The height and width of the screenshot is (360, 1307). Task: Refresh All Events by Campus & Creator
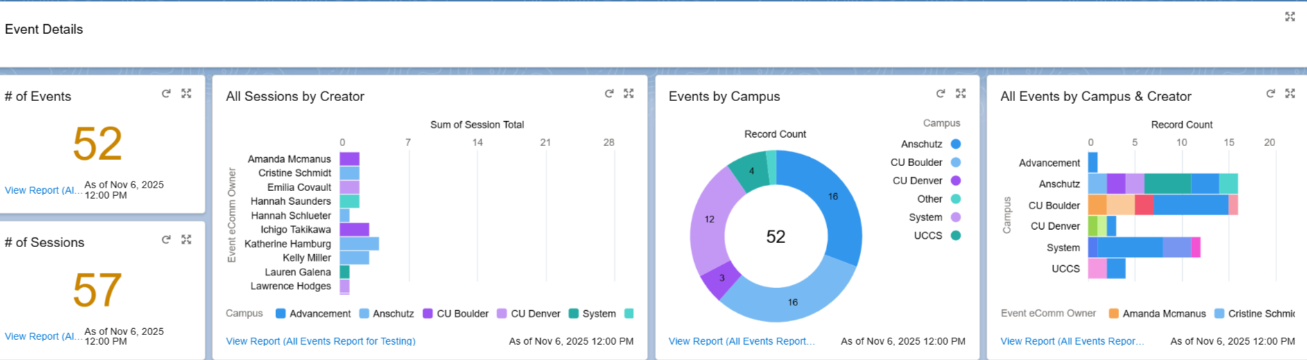pyautogui.click(x=1270, y=93)
